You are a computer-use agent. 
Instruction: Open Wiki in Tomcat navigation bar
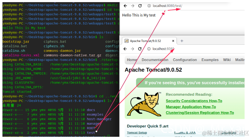pyautogui.click(x=227, y=60)
